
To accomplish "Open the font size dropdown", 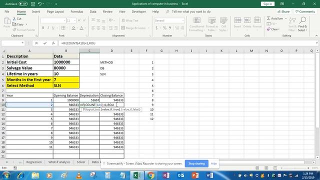I will pos(74,20).
